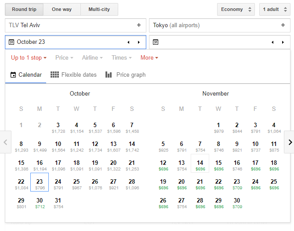The image size is (294, 231).
Task: Advance departure date with the right arrow
Action: [x=139, y=43]
